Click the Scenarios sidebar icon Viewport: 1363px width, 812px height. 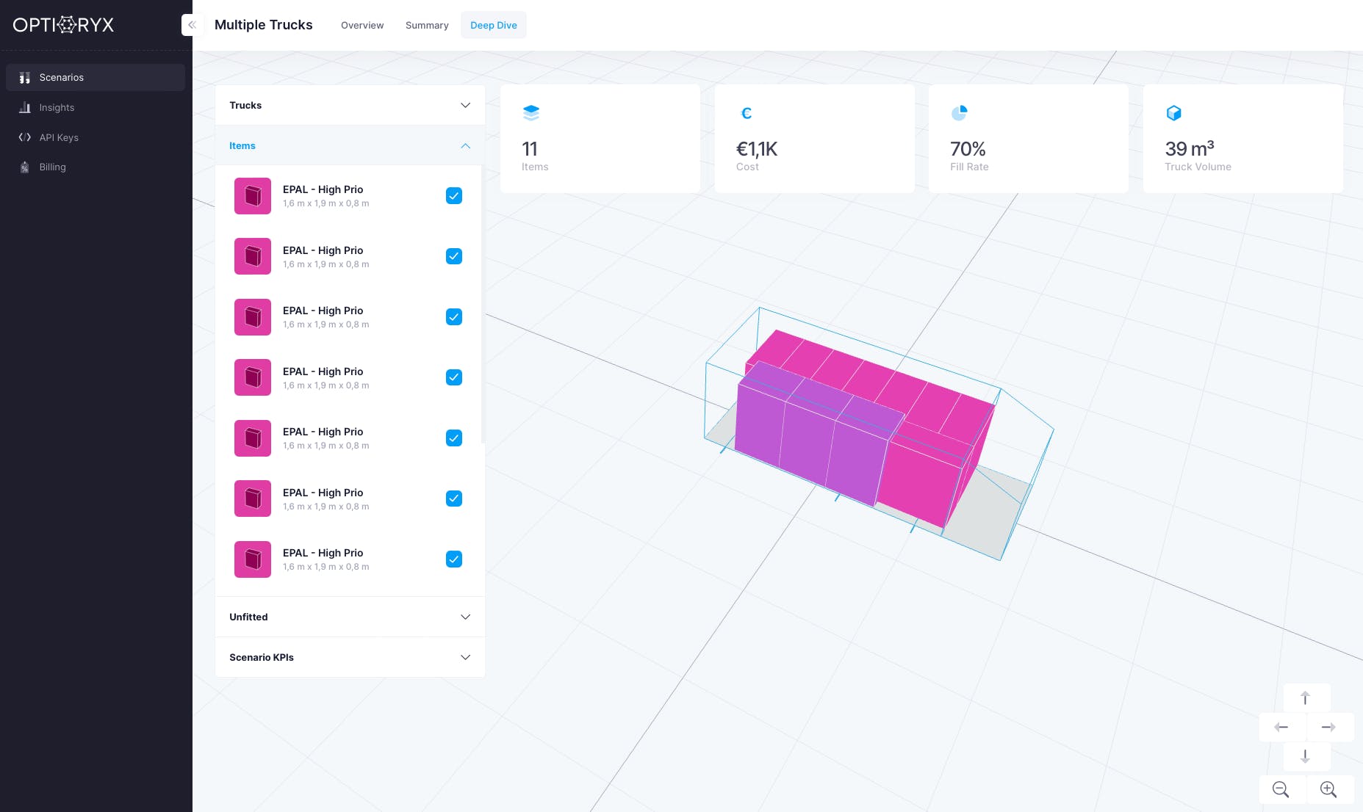(x=24, y=78)
